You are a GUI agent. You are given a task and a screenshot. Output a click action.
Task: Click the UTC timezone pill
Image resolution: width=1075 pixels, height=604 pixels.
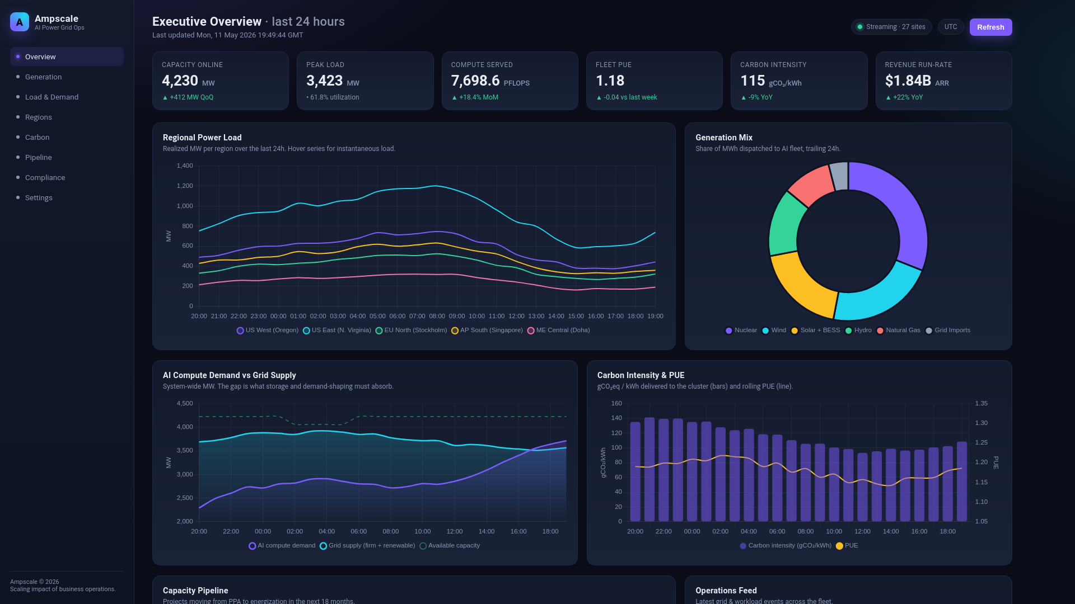coord(951,27)
